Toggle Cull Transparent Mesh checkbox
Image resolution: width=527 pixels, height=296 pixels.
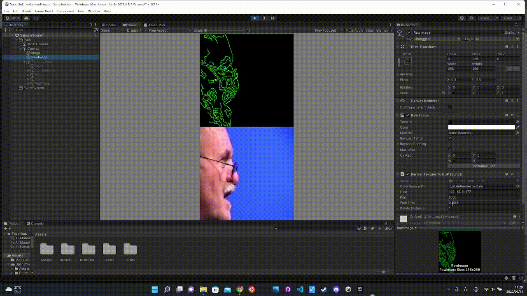click(x=450, y=107)
